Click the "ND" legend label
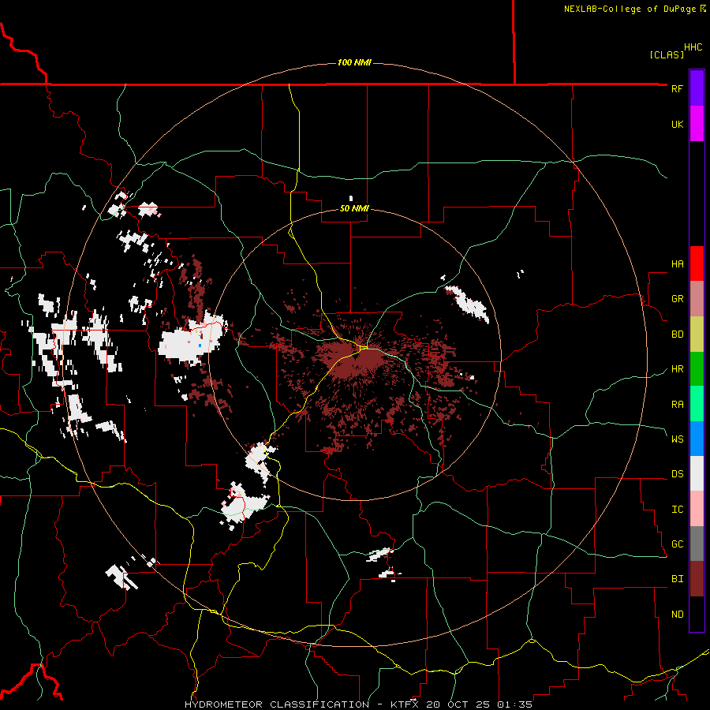 (x=677, y=615)
